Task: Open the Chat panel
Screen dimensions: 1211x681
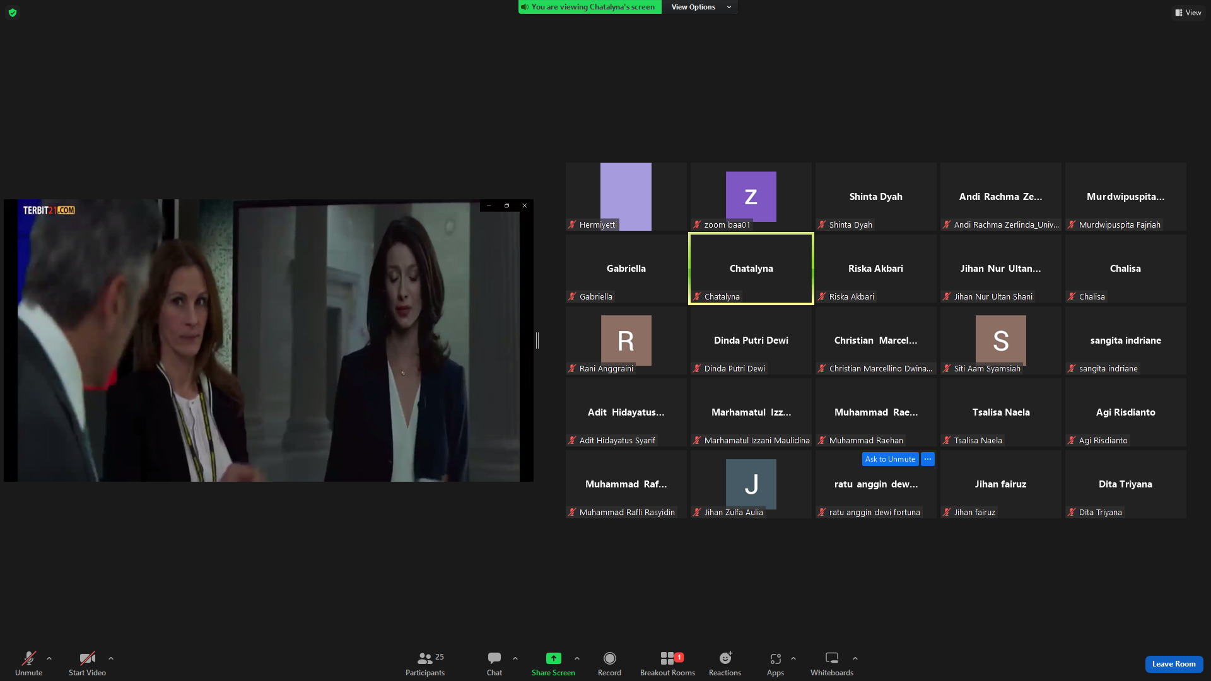Action: [x=494, y=664]
